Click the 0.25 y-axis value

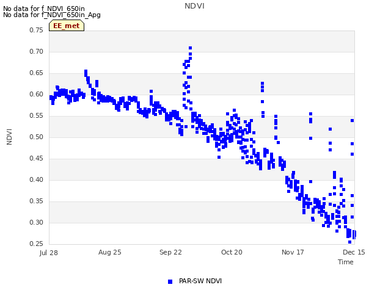click(37, 244)
